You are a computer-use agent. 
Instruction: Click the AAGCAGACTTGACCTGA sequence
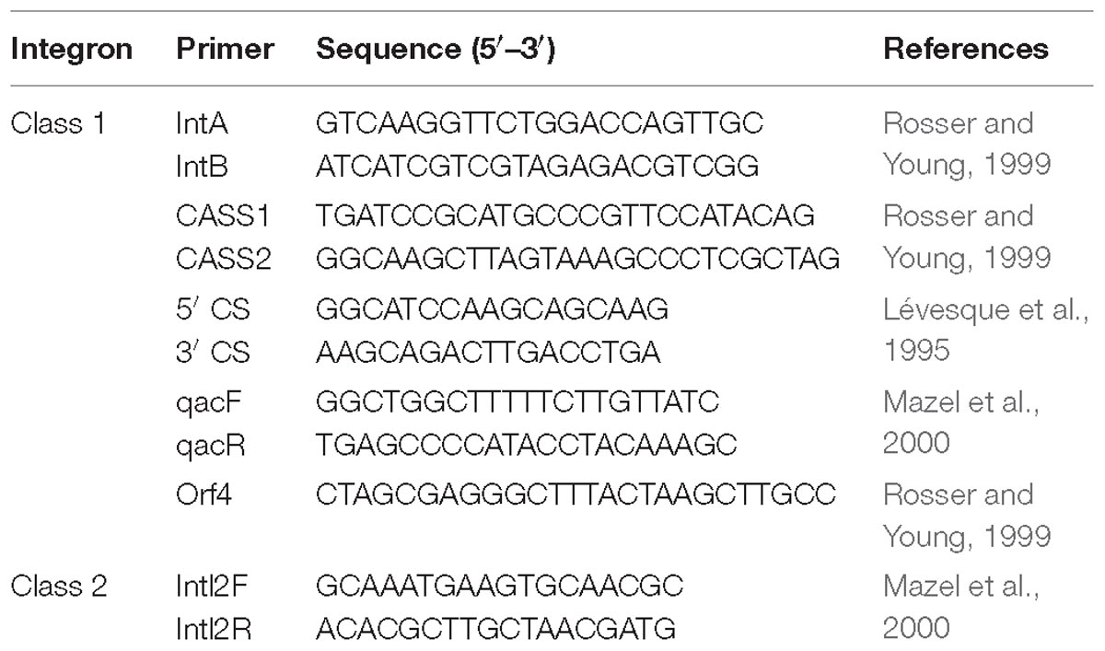488,354
